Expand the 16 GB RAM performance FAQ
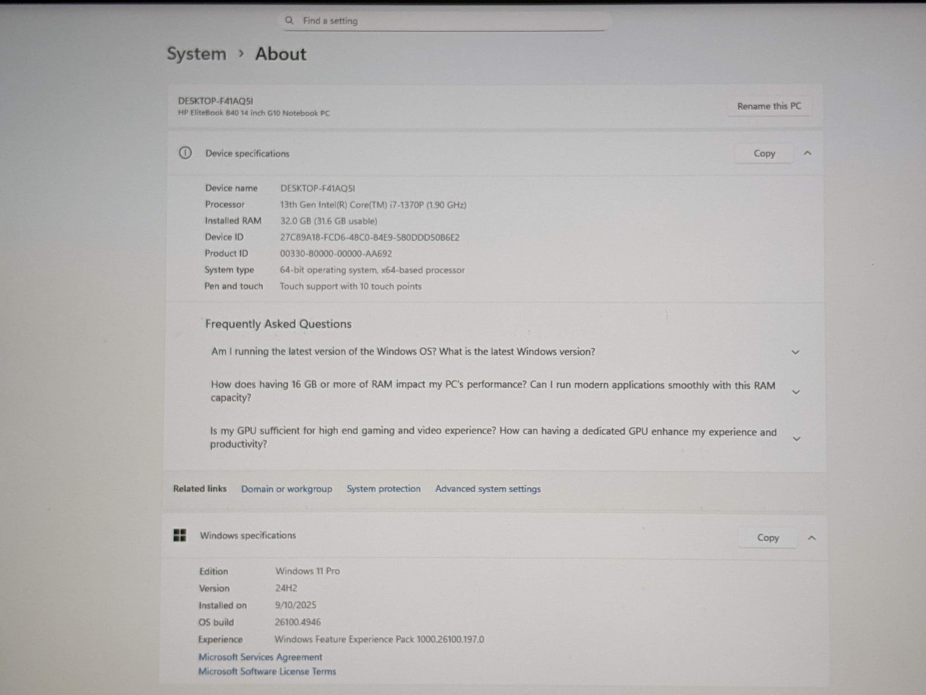The image size is (926, 695). coord(795,392)
